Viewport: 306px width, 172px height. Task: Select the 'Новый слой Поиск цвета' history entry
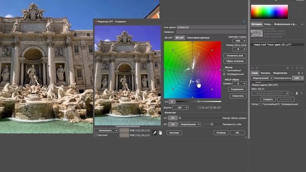coord(277,44)
